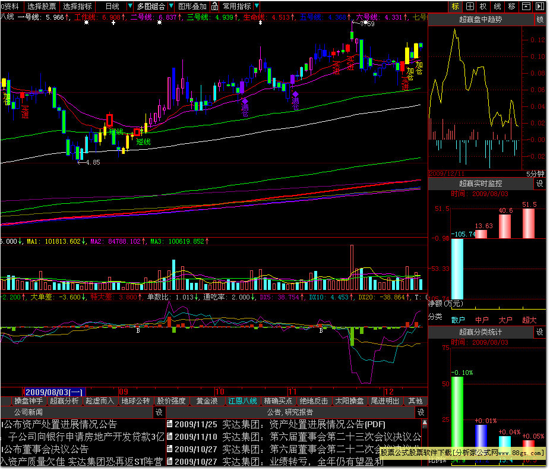The width and height of the screenshot is (550, 470).
Task: Click scroll-up arrow of announcements list
Action: 425,422
